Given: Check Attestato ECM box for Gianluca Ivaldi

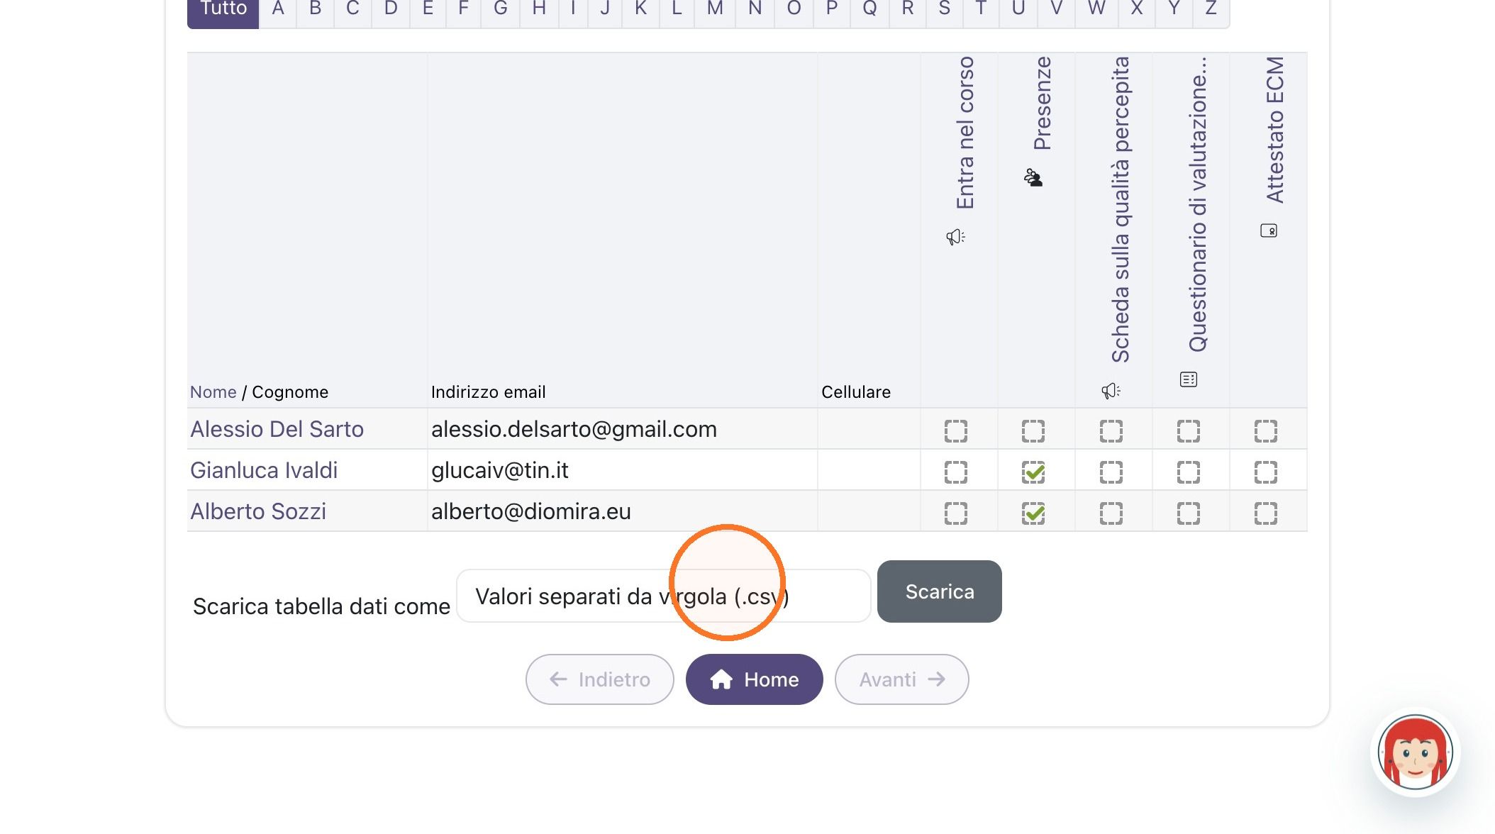Looking at the screenshot, I should coord(1266,472).
